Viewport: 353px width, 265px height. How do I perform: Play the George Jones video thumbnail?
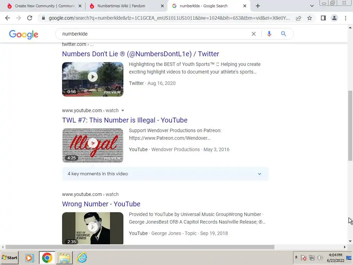(93, 228)
